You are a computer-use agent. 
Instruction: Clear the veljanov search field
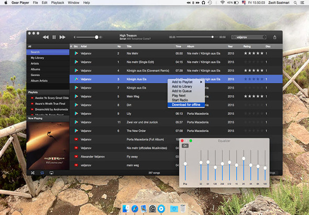pyautogui.click(x=264, y=37)
